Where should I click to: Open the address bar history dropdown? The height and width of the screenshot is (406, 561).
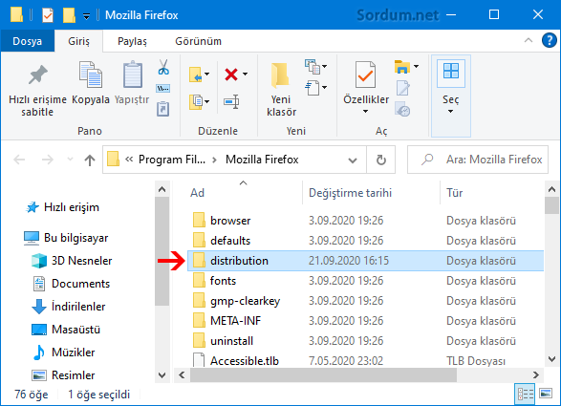click(x=353, y=160)
